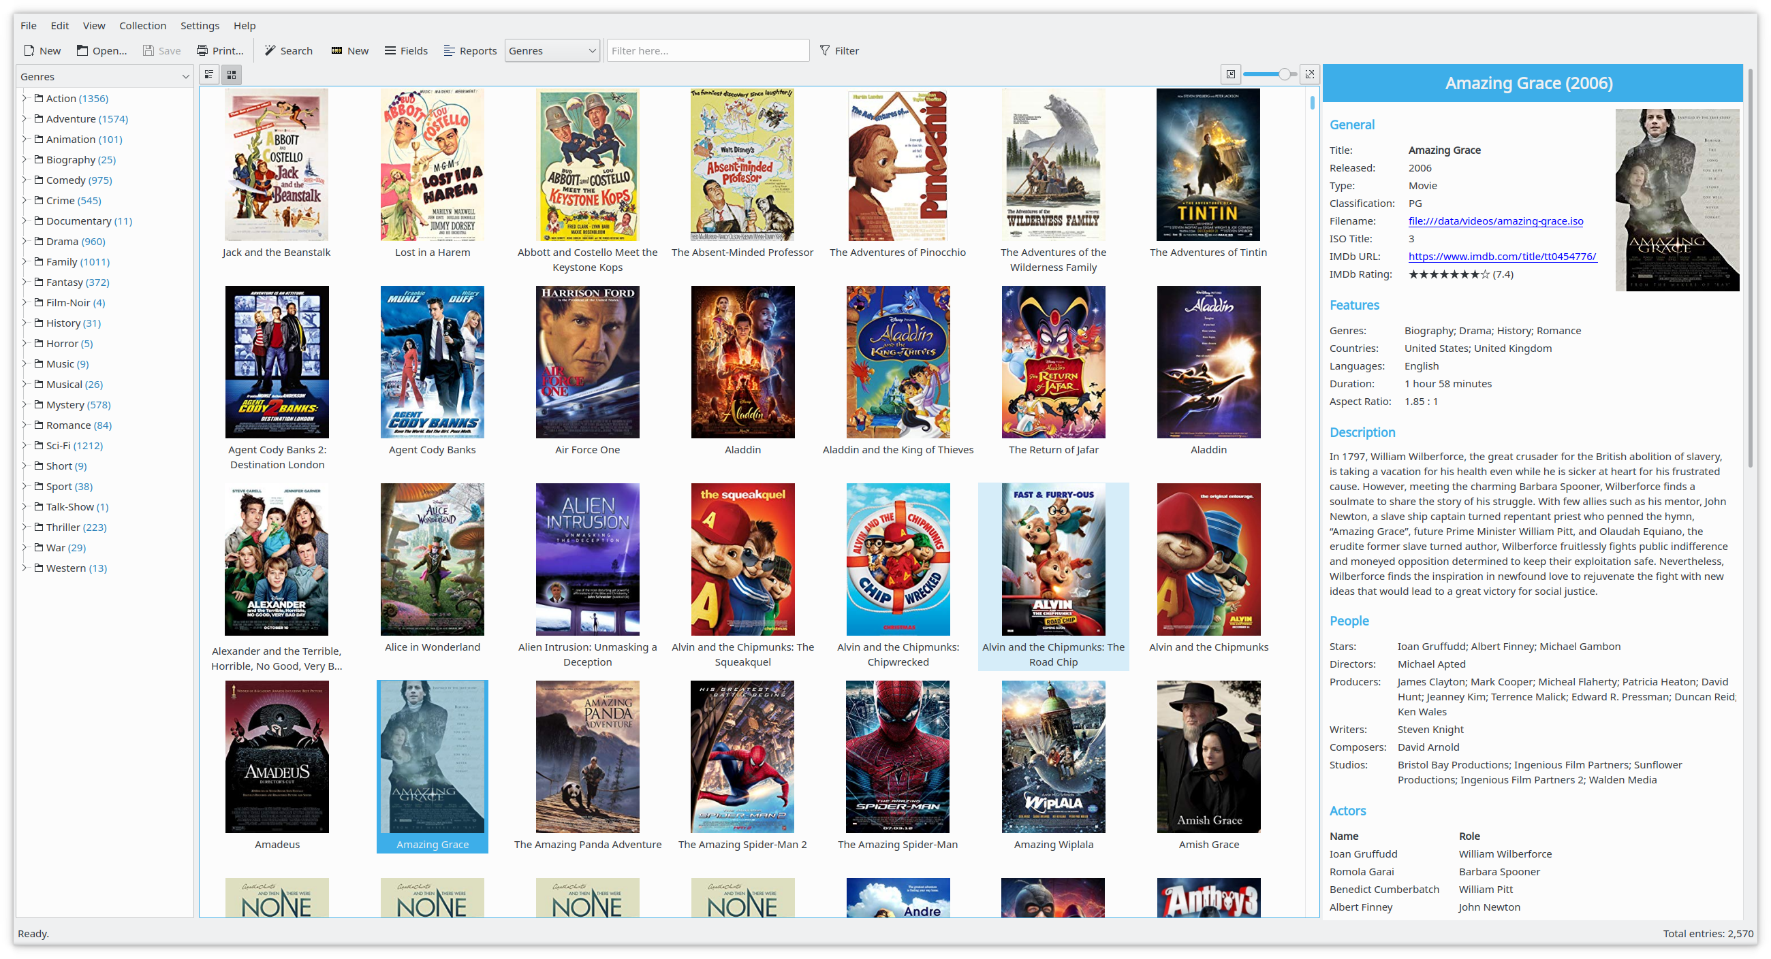Open the IMDb URL link

click(x=1502, y=256)
